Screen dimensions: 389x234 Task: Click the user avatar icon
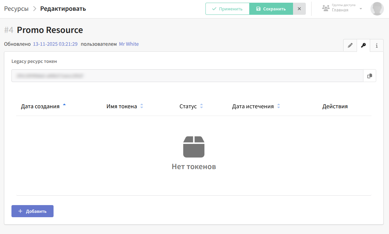377,9
